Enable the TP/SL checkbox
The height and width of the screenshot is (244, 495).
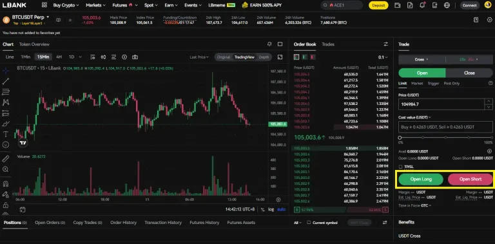pyautogui.click(x=400, y=167)
